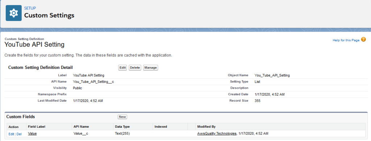Click Del link for Value field

tap(19, 134)
